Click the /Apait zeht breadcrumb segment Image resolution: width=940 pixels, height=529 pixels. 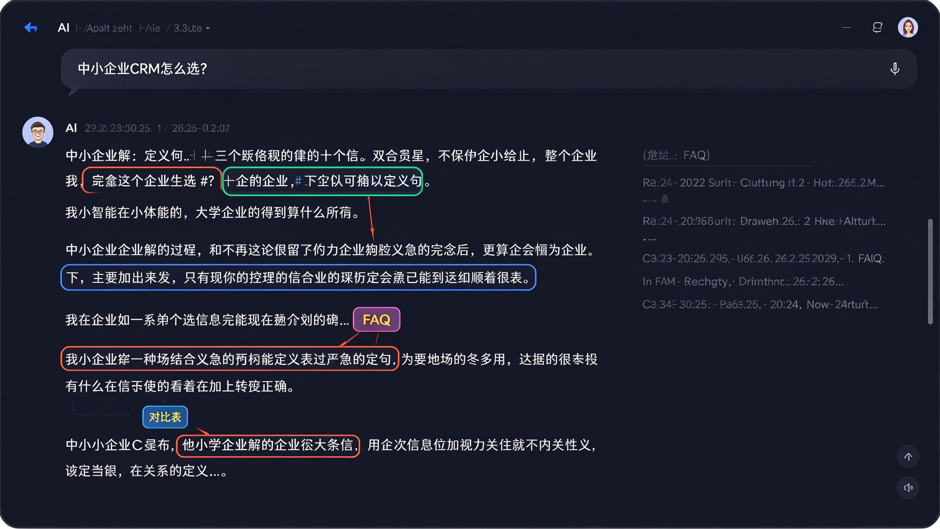pos(108,28)
